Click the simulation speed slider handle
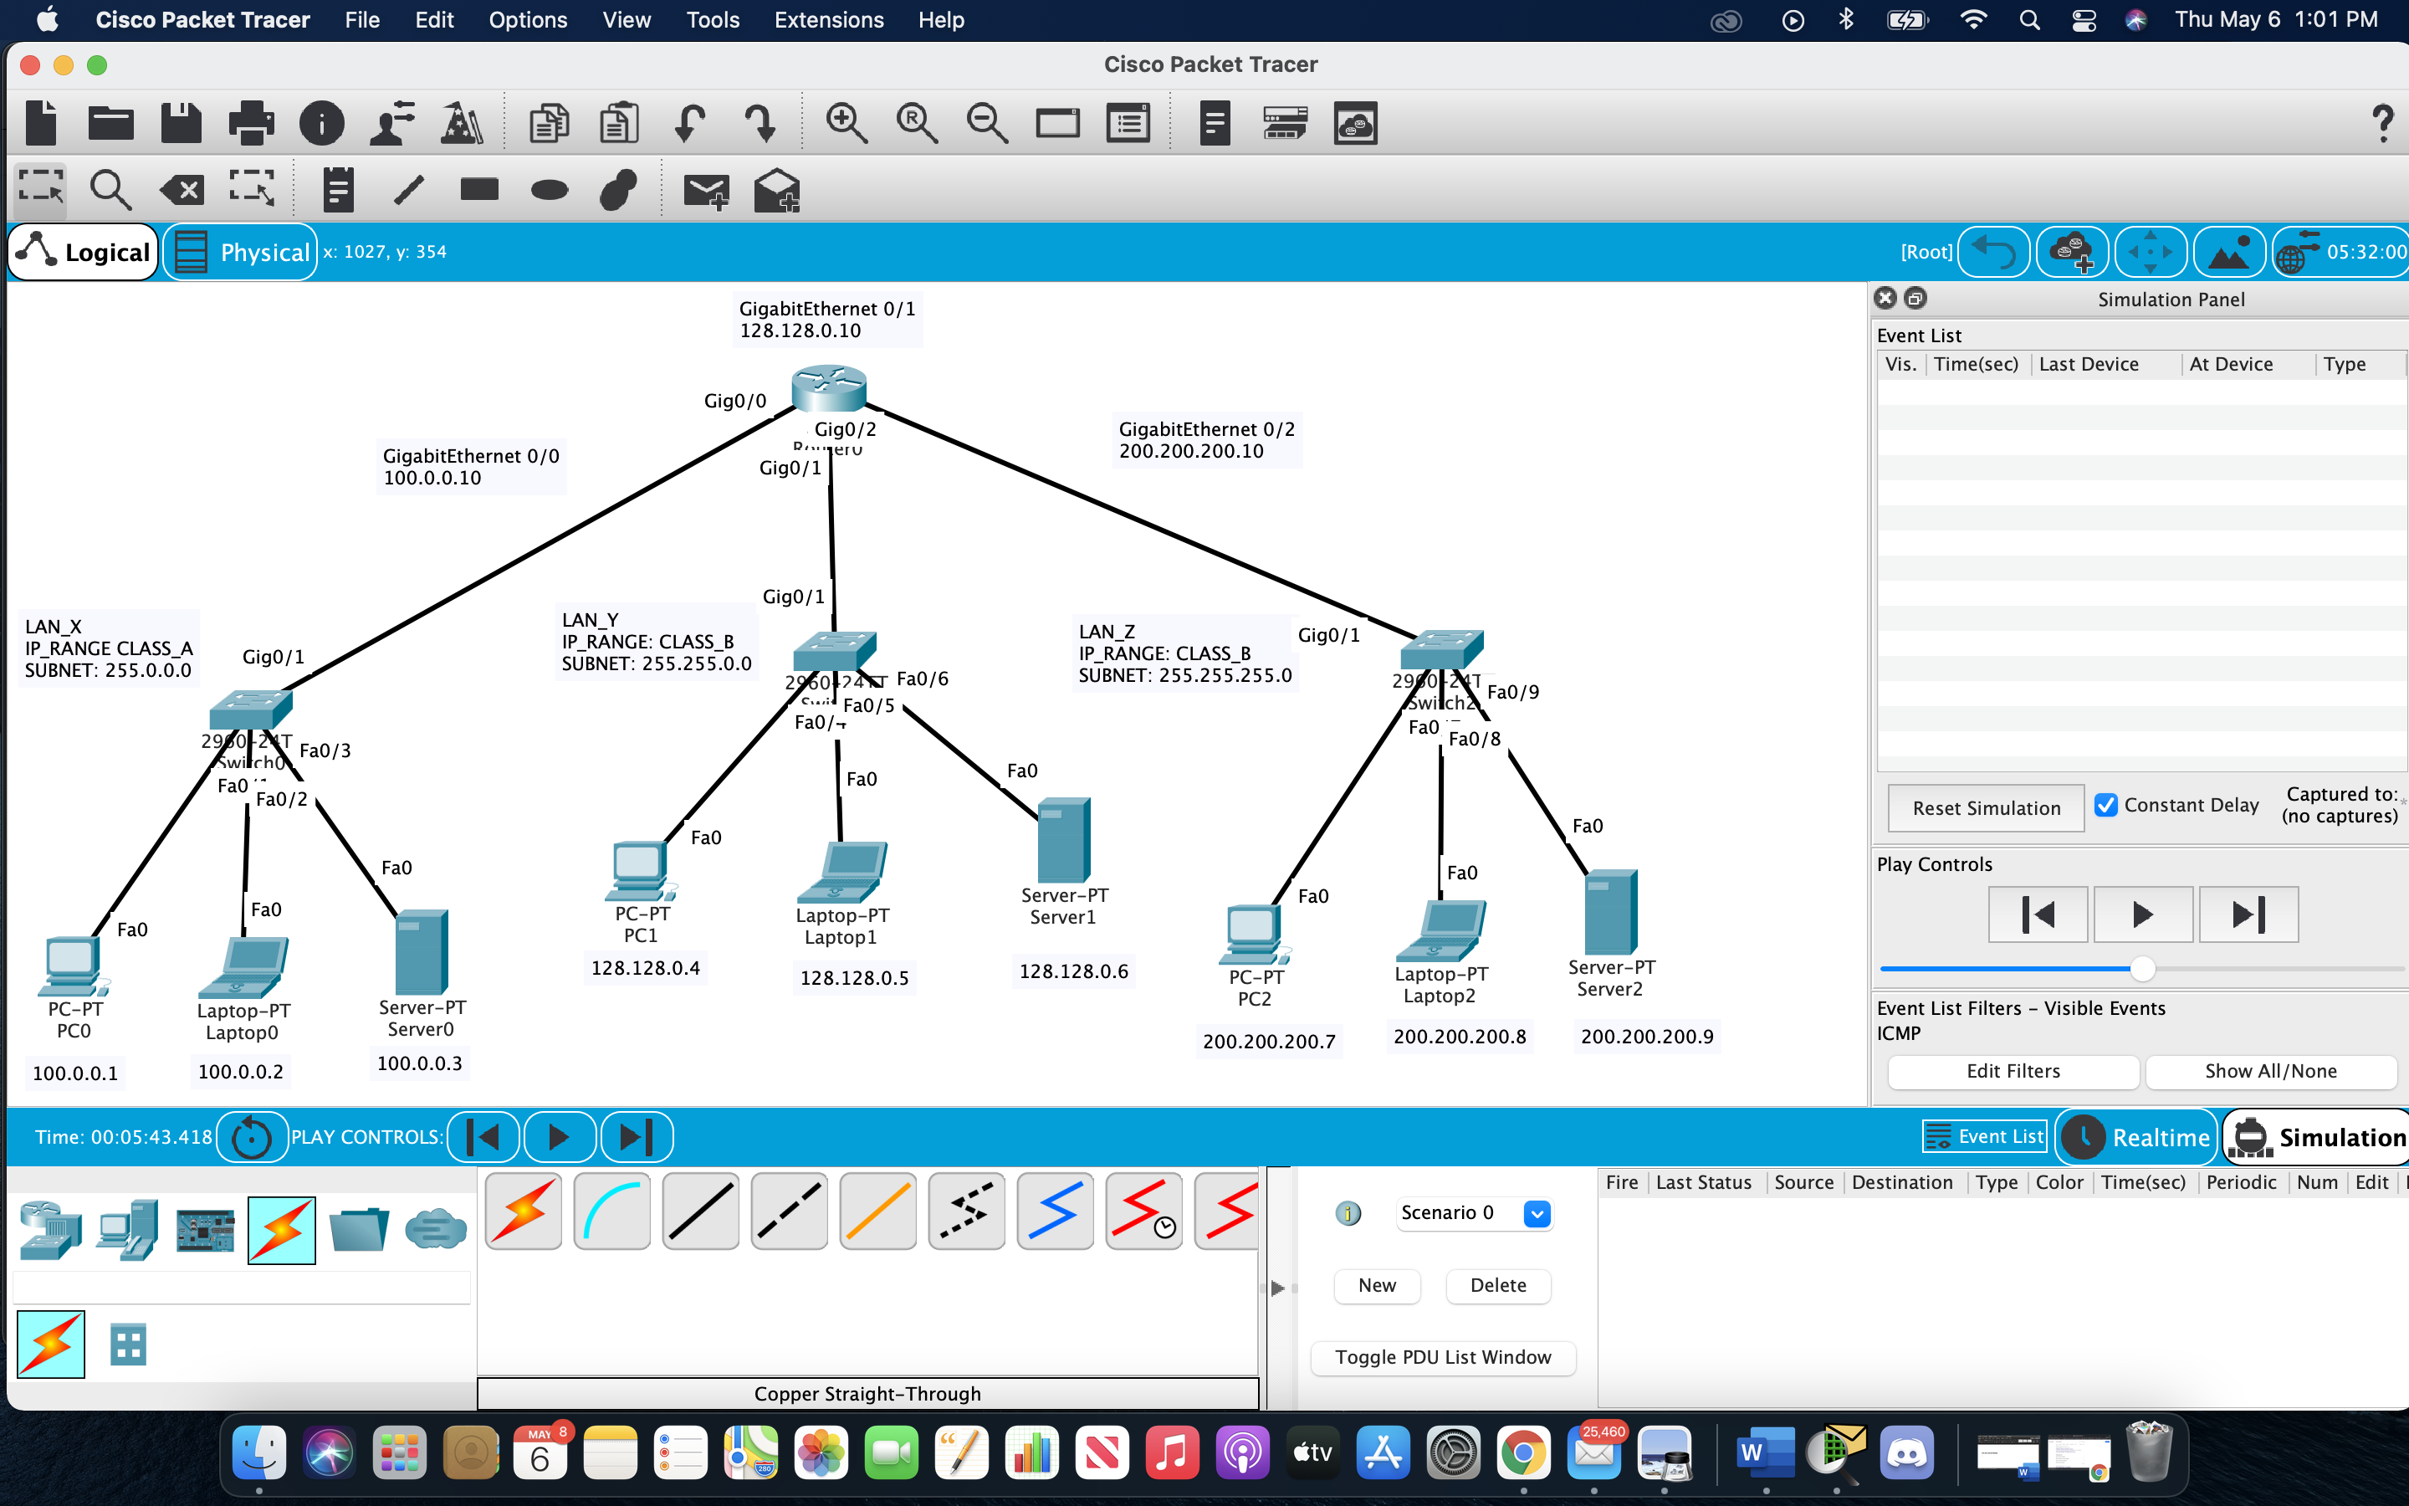Image resolution: width=2409 pixels, height=1506 pixels. [2142, 968]
